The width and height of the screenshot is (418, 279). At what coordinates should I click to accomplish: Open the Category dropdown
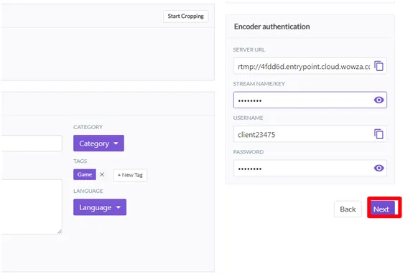(x=98, y=143)
